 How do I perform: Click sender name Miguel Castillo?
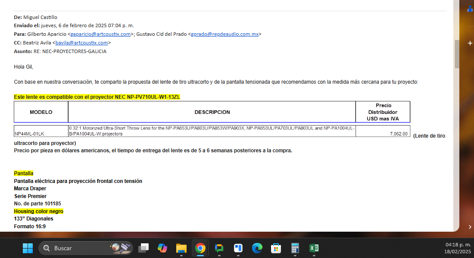(40, 17)
